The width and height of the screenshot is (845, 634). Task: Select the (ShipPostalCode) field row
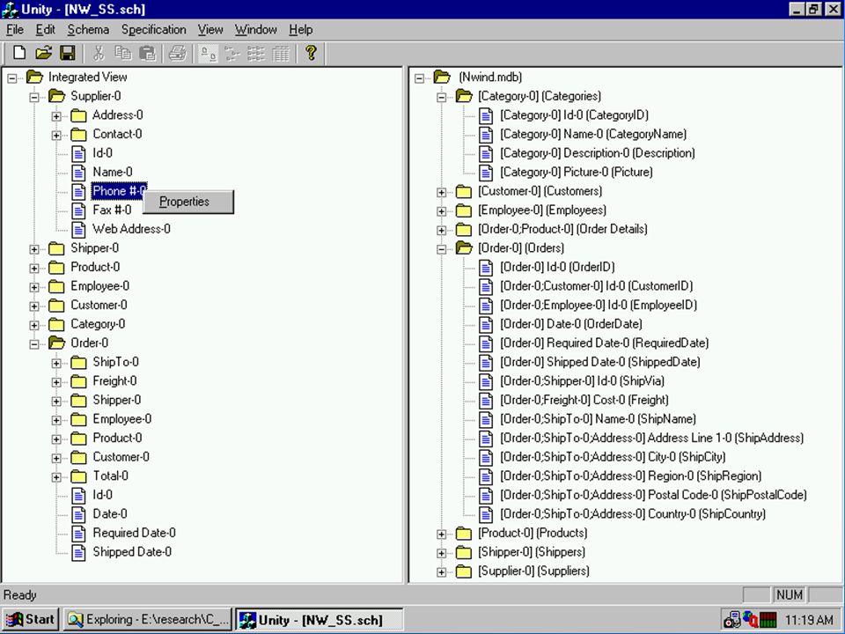point(653,495)
